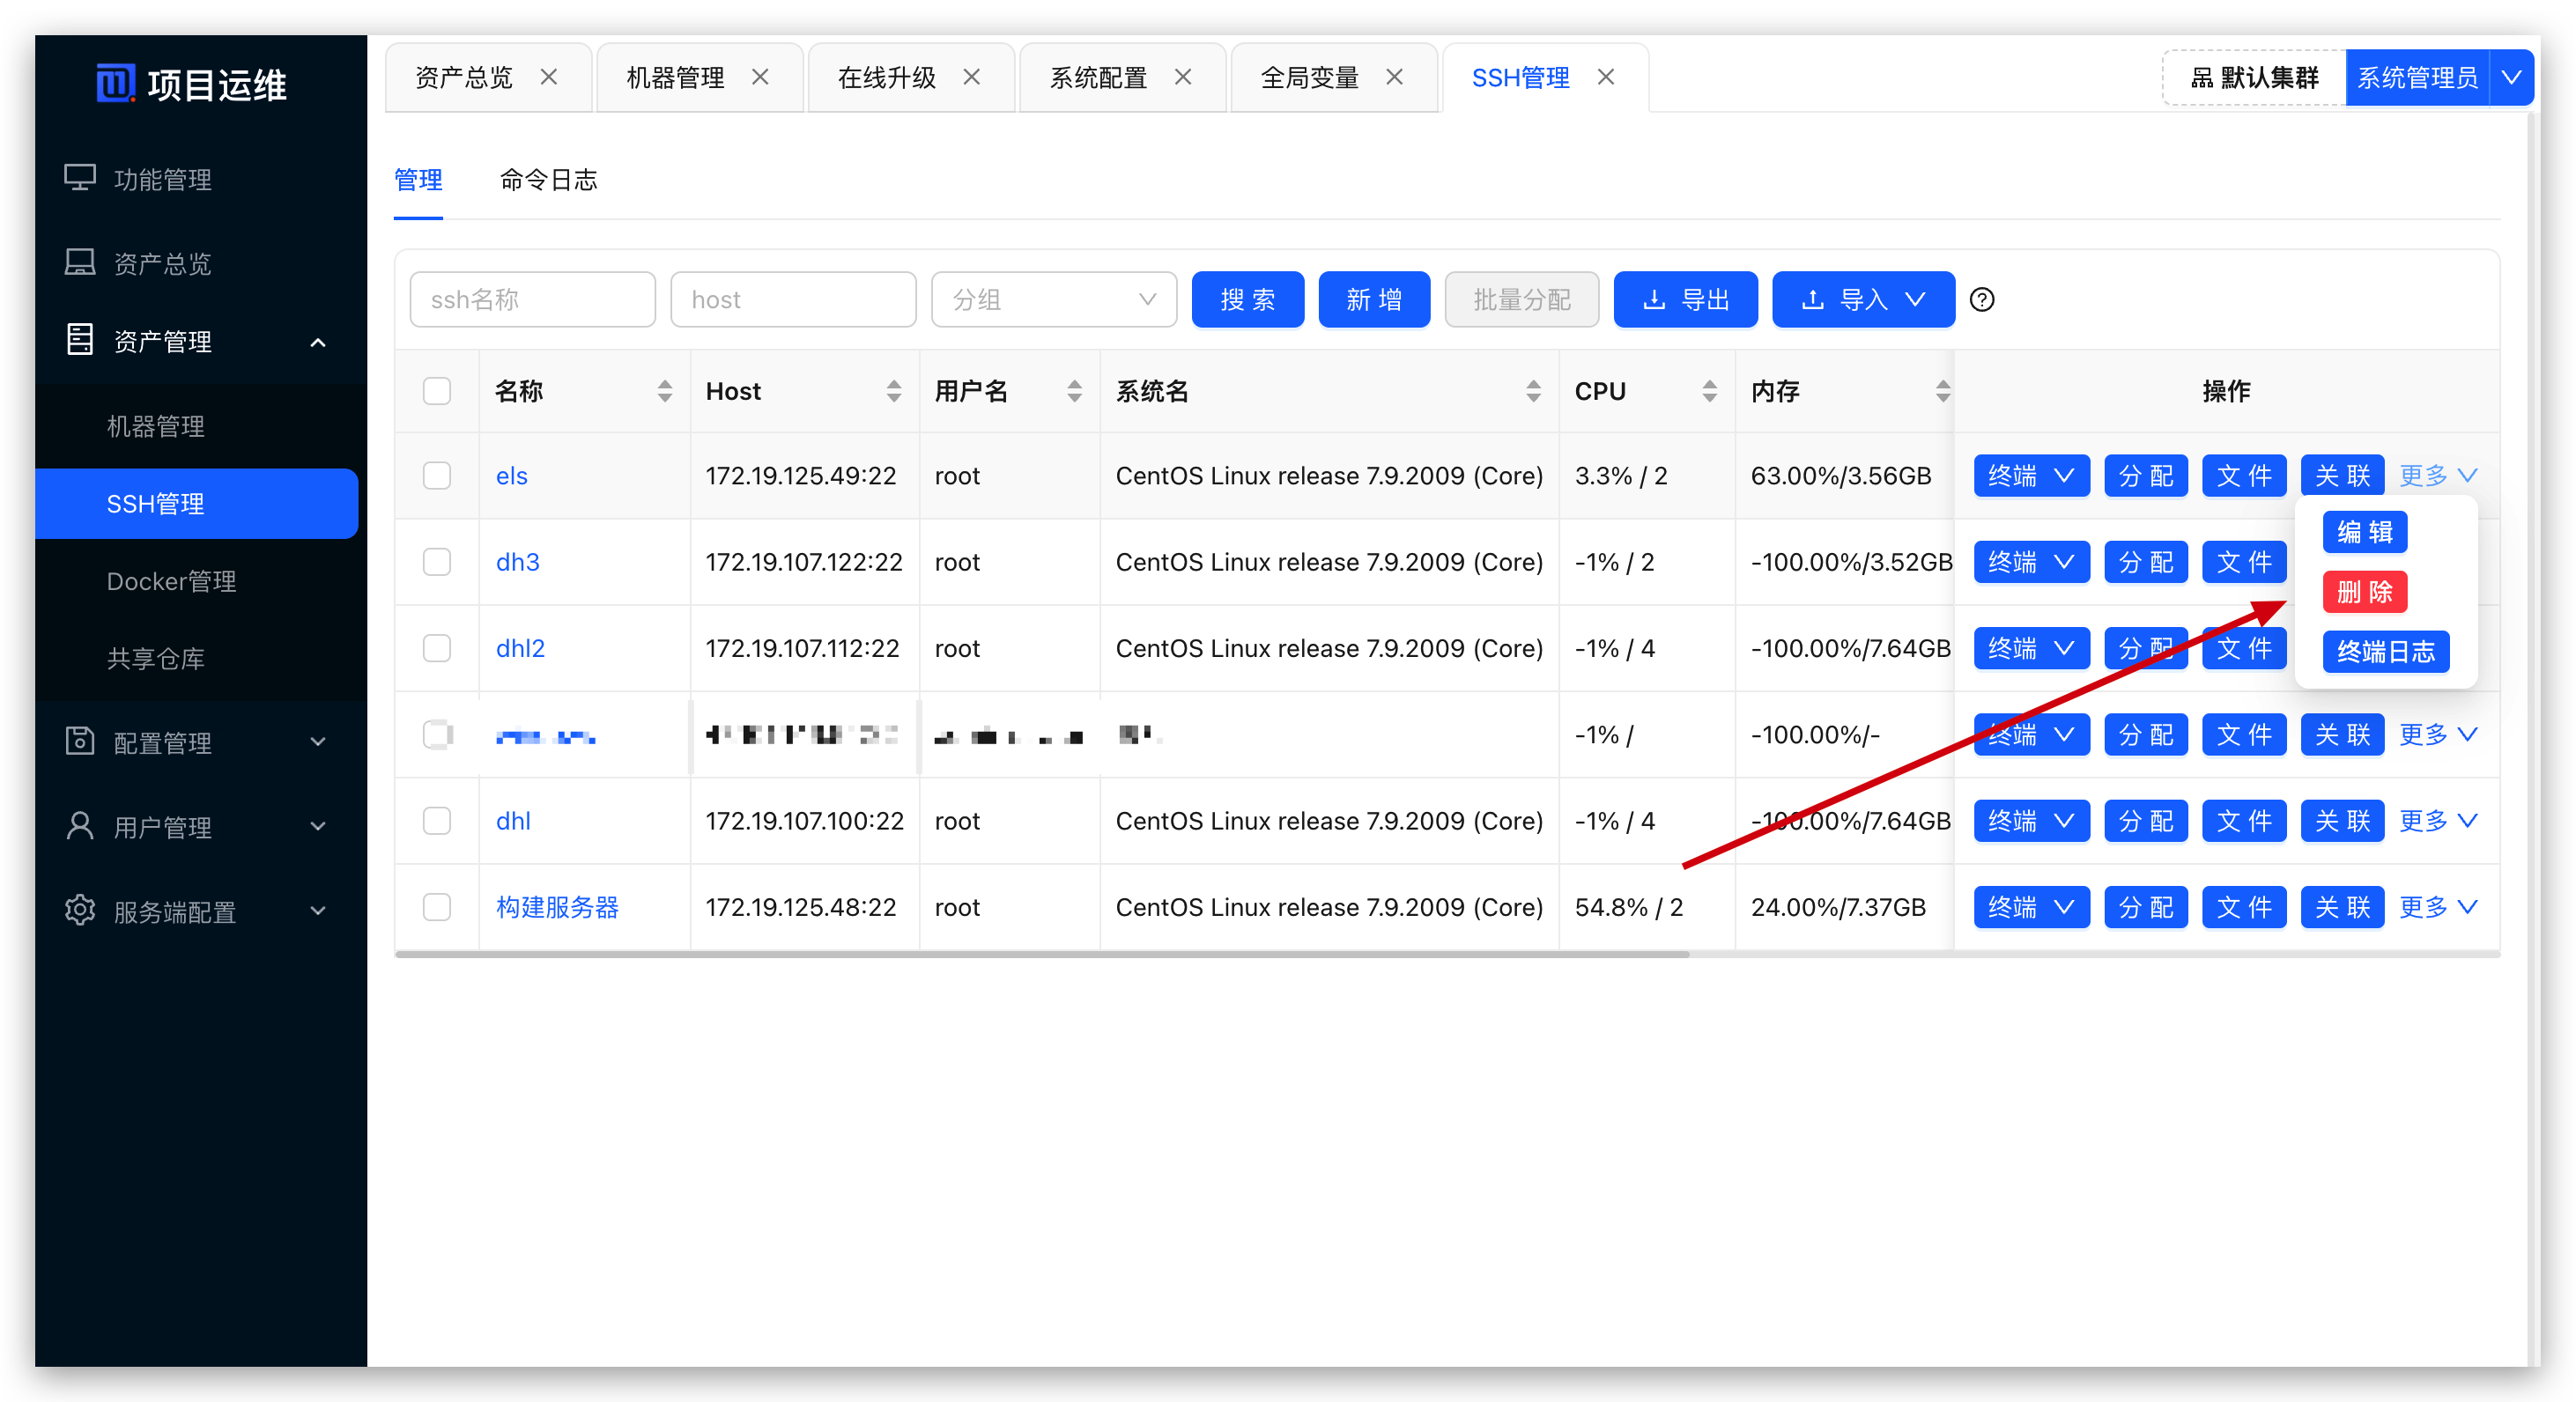The image size is (2576, 1402).
Task: Click the 项目运维 logo icon
Action: coord(115,83)
